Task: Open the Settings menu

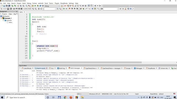Action: point(71,3)
